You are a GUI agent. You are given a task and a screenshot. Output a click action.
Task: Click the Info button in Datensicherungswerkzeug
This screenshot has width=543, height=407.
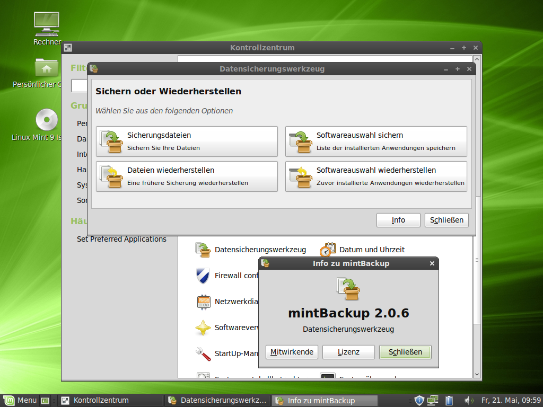click(398, 220)
